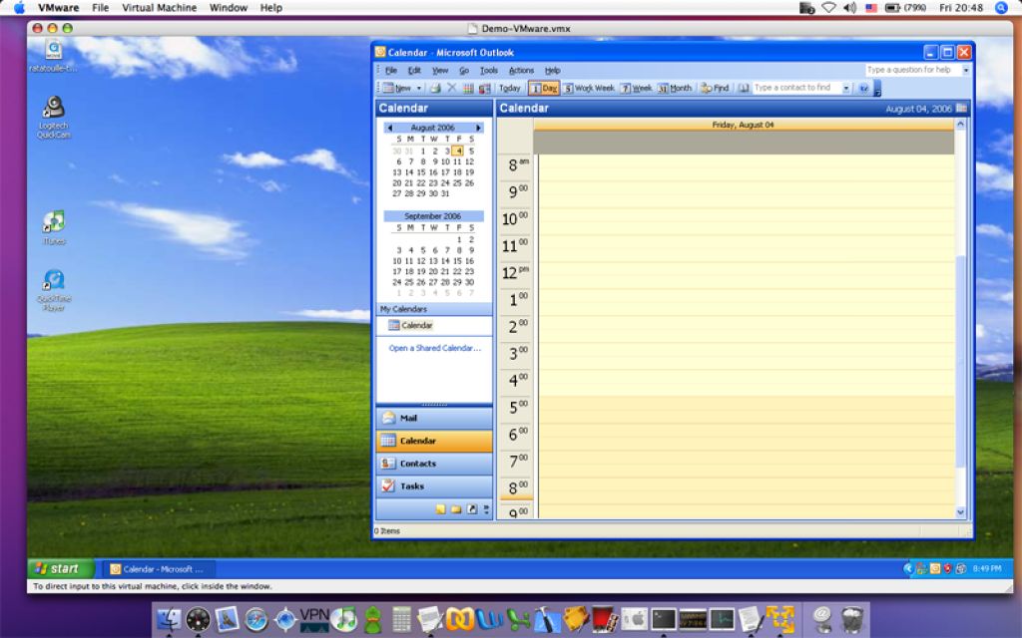Open the QuickTime Player desktop shortcut
This screenshot has height=638, width=1022.
[x=54, y=290]
